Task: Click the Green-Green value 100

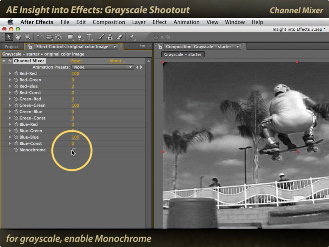Action: tap(75, 105)
